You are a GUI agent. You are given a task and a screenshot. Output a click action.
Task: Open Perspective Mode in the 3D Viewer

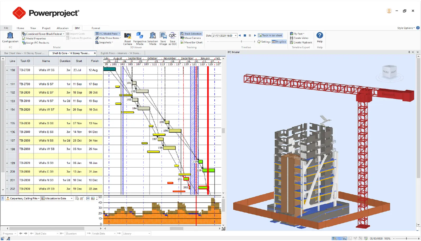[140, 37]
